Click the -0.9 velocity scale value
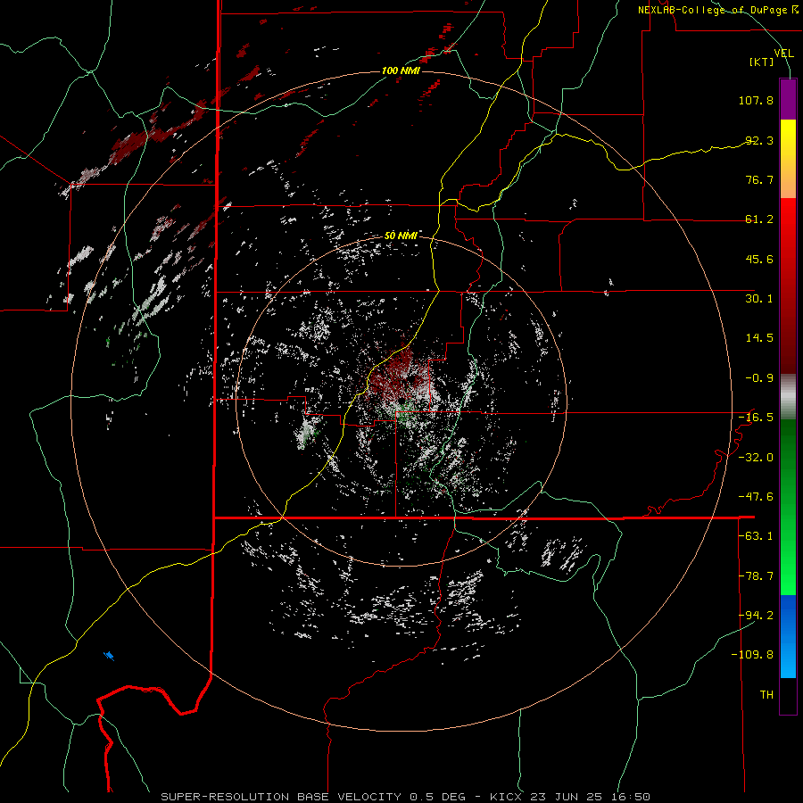 point(759,378)
